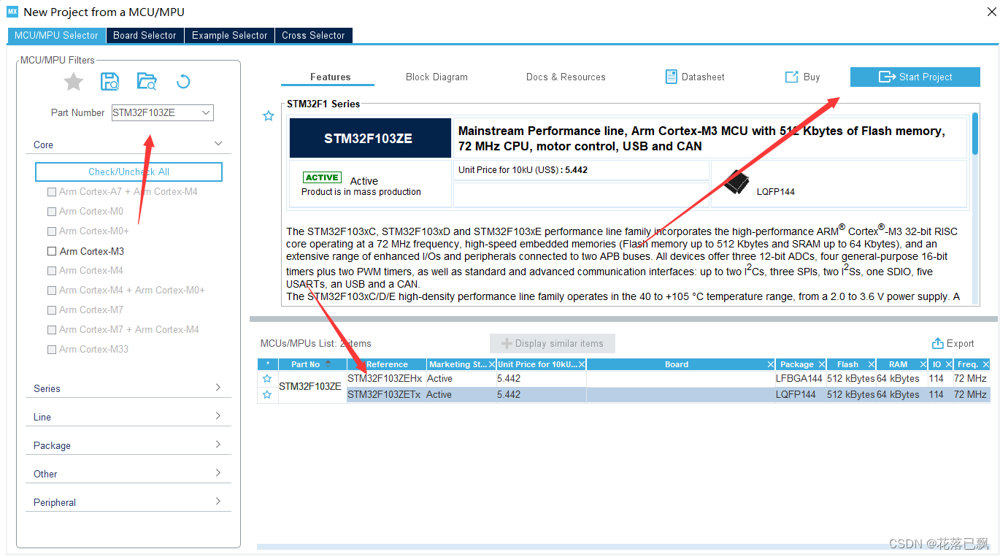Toggle Arm Cortex-A7 + Arm Cortex-M4 checkbox

51,192
